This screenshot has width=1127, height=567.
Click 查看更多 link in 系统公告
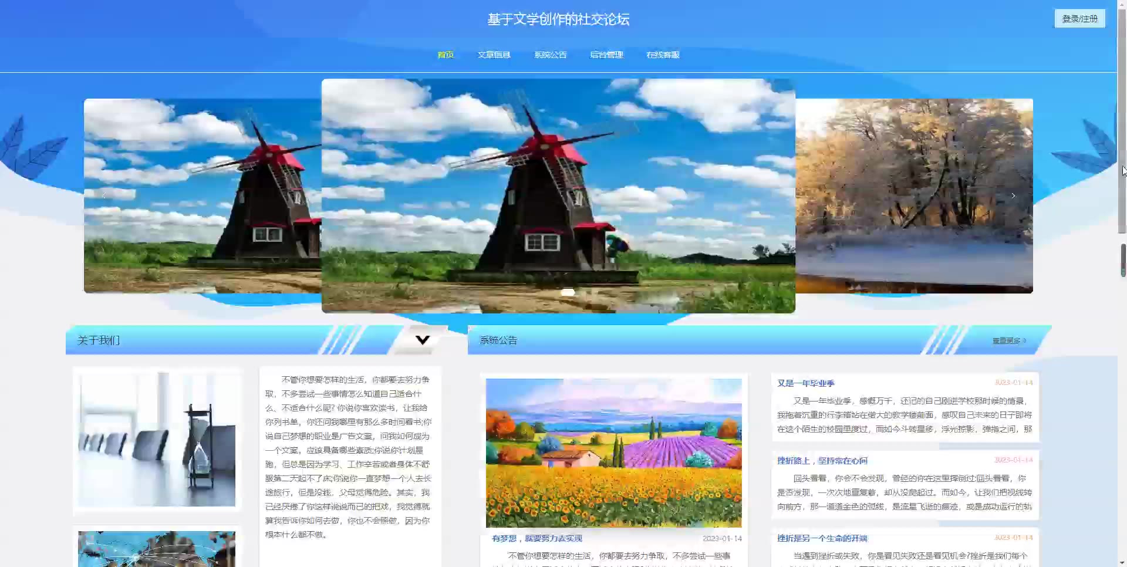[1009, 340]
